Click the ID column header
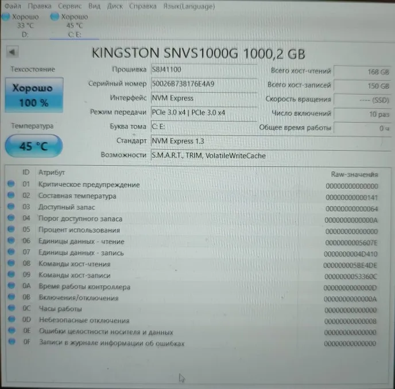The width and height of the screenshot is (395, 389). coord(26,172)
